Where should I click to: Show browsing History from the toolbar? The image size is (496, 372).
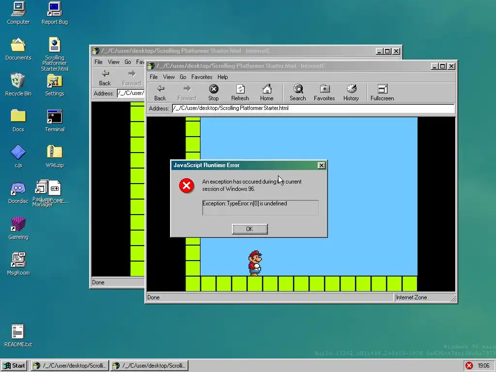coord(351,93)
